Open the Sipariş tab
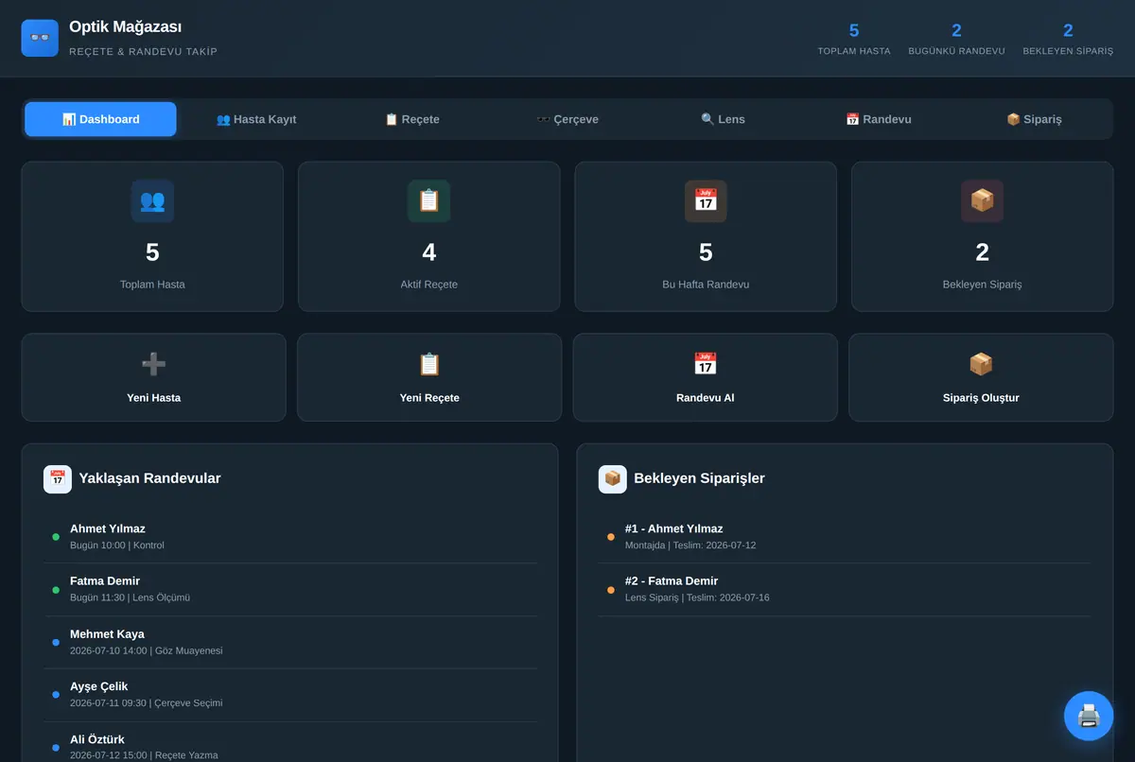The width and height of the screenshot is (1135, 762). 1034,119
